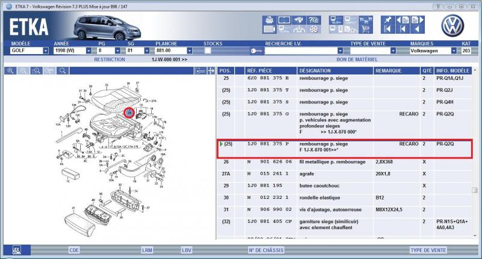Click the QTÉ column header
The height and width of the screenshot is (259, 482).
click(427, 71)
